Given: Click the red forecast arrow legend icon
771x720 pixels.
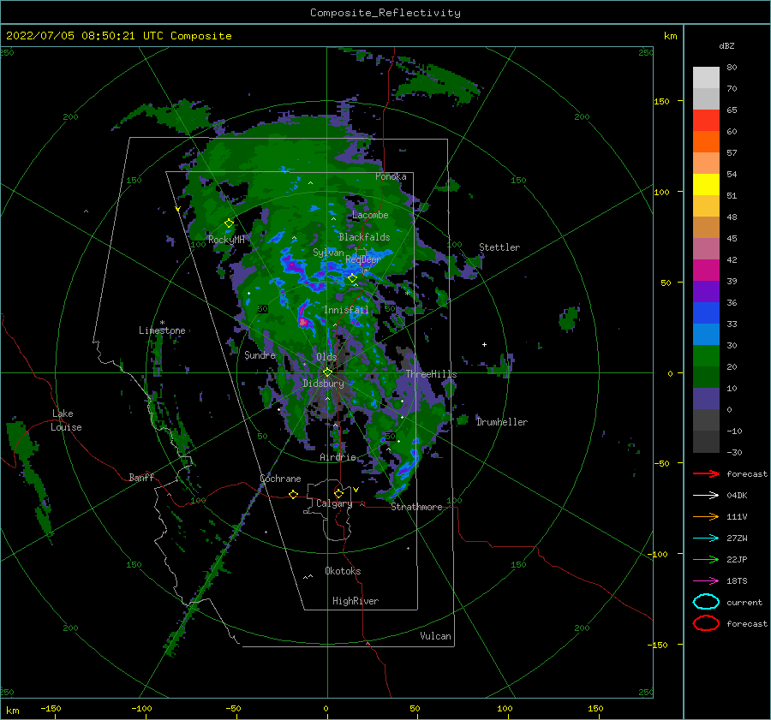Looking at the screenshot, I should point(706,473).
